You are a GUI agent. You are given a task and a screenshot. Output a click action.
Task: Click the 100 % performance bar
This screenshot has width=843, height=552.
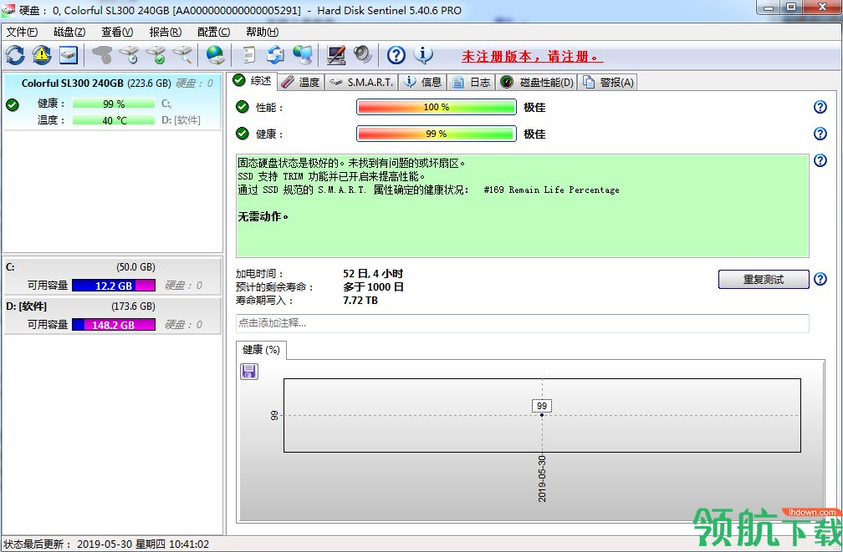[x=436, y=107]
